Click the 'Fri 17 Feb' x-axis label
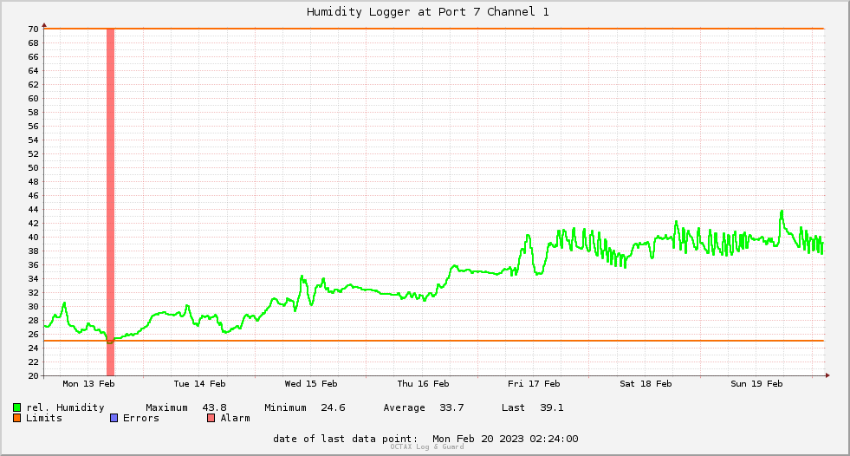 (x=534, y=384)
